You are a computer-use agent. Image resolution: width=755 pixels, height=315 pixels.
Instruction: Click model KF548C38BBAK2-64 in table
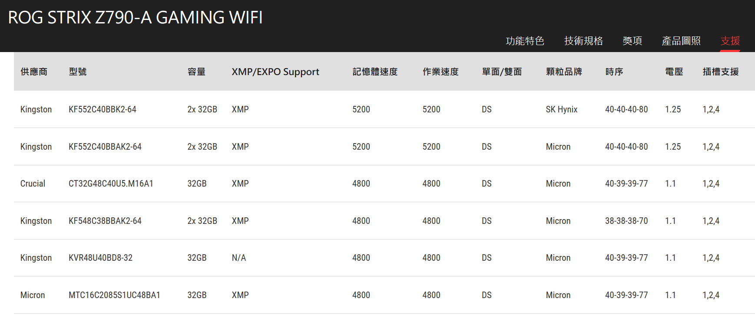coord(105,221)
